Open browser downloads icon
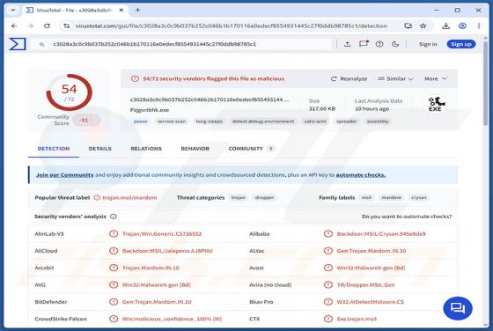Screen dimensions: 493x331 pyautogui.click(x=445, y=26)
